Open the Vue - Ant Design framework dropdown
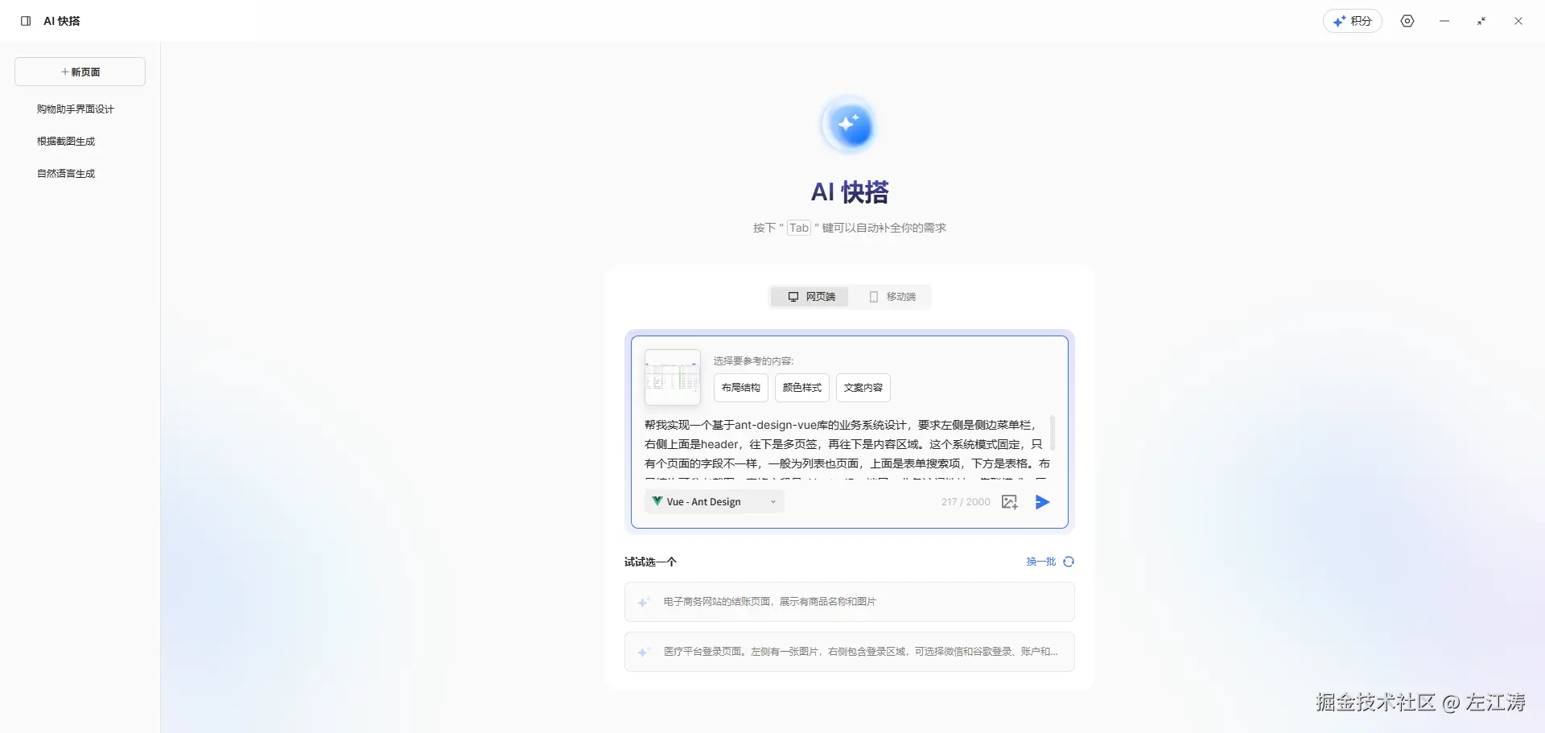Screen dimensions: 1545x733 click(713, 501)
